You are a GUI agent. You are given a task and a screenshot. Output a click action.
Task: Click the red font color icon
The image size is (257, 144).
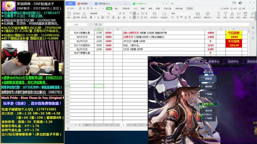(x=119, y=17)
